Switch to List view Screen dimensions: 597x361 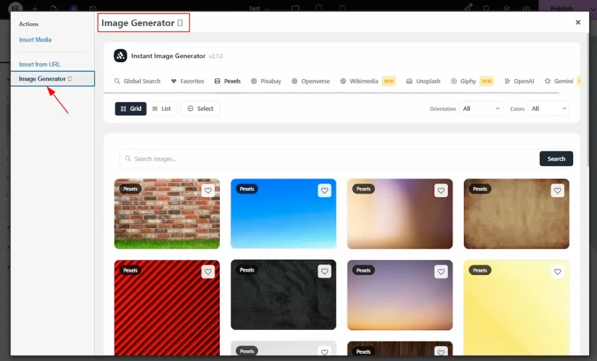pyautogui.click(x=161, y=108)
